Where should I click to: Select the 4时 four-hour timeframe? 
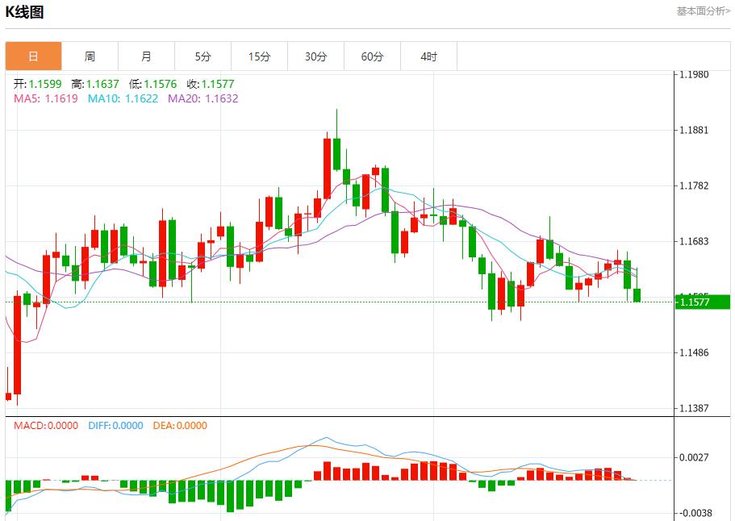[x=428, y=56]
